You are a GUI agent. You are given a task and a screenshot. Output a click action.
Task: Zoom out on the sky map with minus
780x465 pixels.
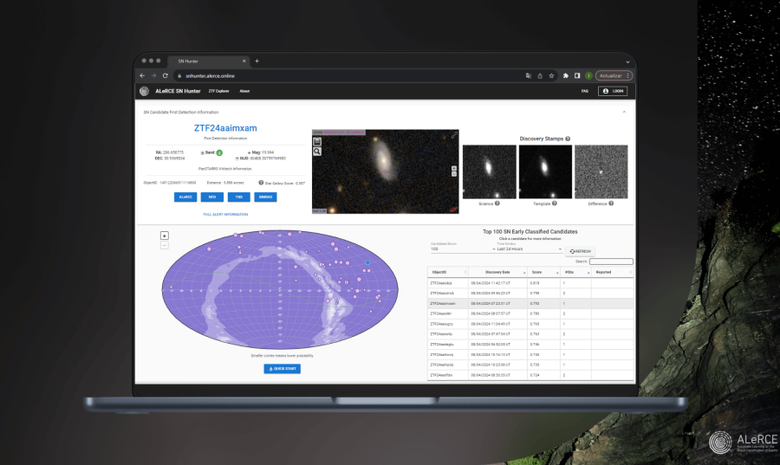pos(165,245)
